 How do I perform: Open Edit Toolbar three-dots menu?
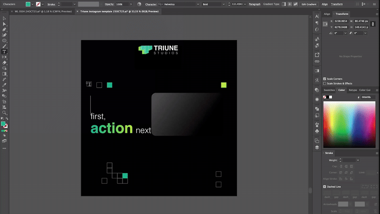tap(4, 148)
